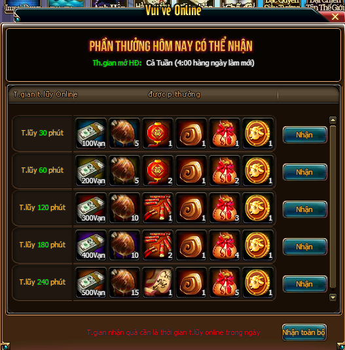Screen dimensions: 345x350
Task: Click the firecracker icon in 120 phút row
Action: [x=158, y=208]
